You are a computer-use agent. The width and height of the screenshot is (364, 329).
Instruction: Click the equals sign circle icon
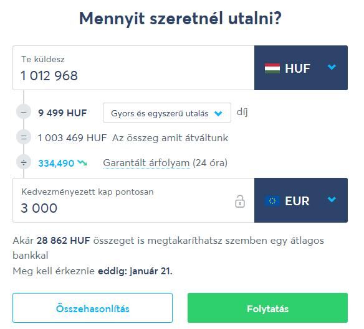[24, 137]
